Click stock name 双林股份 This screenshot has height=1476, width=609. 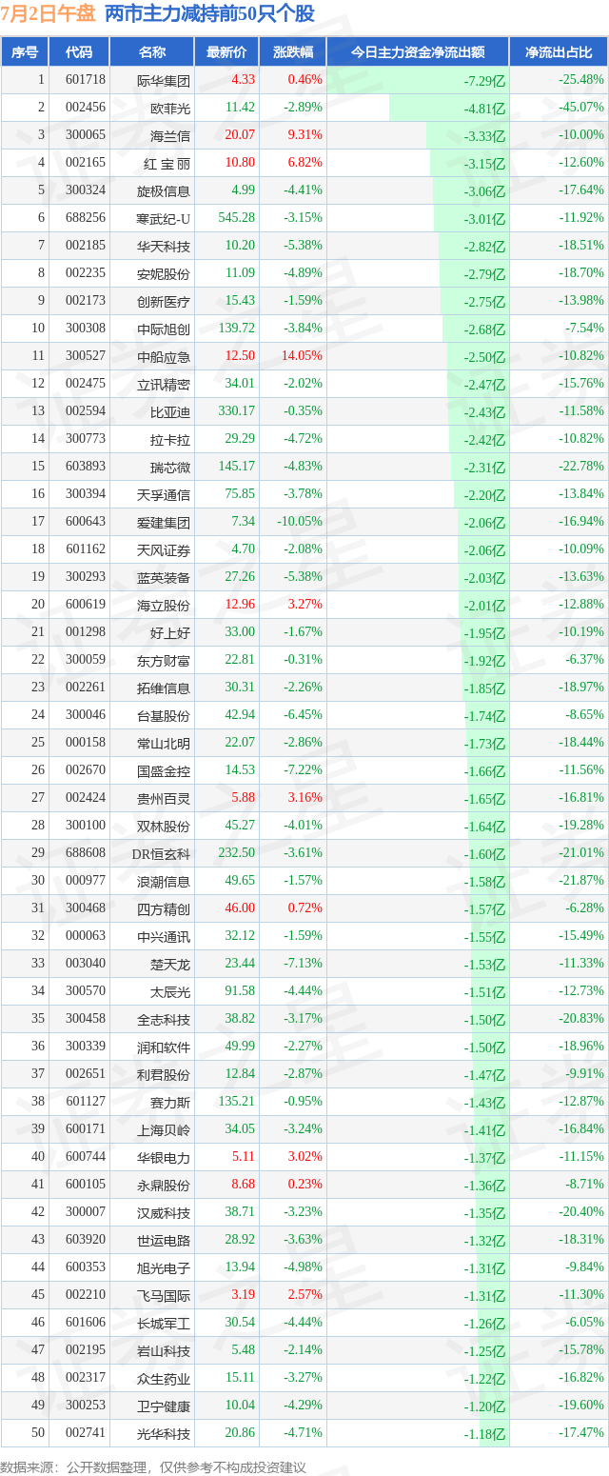pos(164,827)
